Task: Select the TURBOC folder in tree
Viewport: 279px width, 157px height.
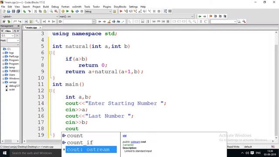Action: tap(14, 71)
